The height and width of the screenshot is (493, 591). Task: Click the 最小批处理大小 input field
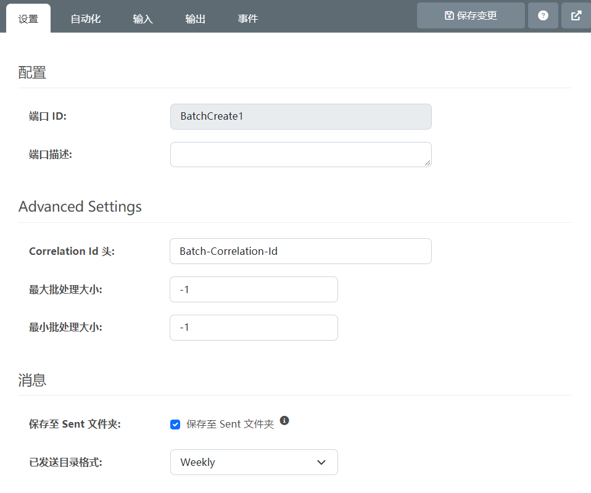click(254, 328)
